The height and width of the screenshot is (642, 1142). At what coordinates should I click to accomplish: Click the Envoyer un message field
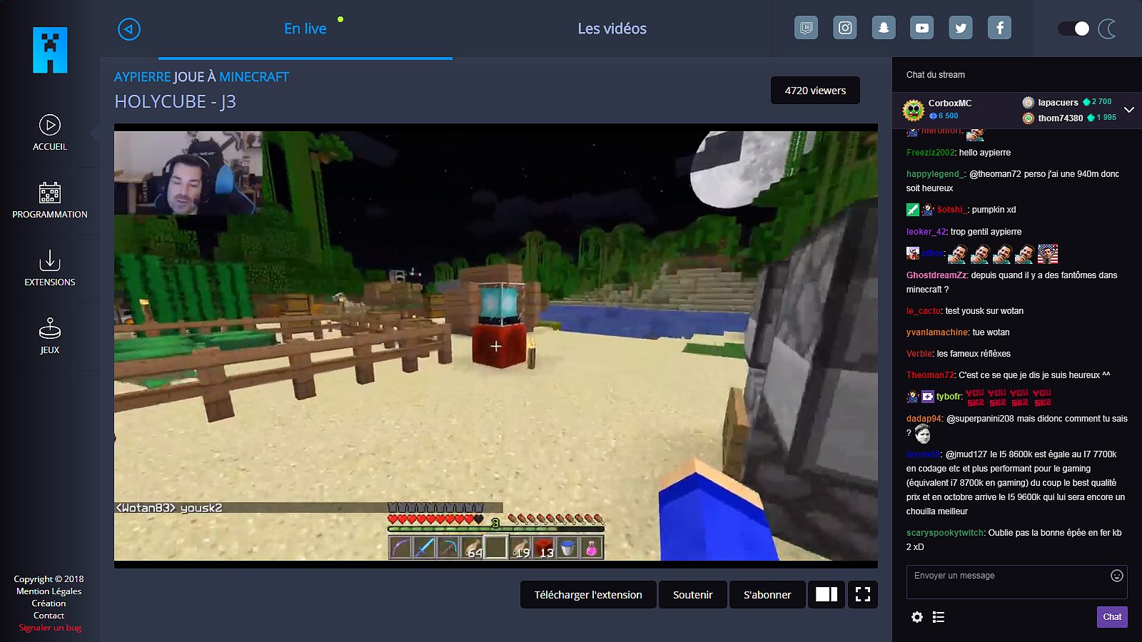tap(1017, 582)
